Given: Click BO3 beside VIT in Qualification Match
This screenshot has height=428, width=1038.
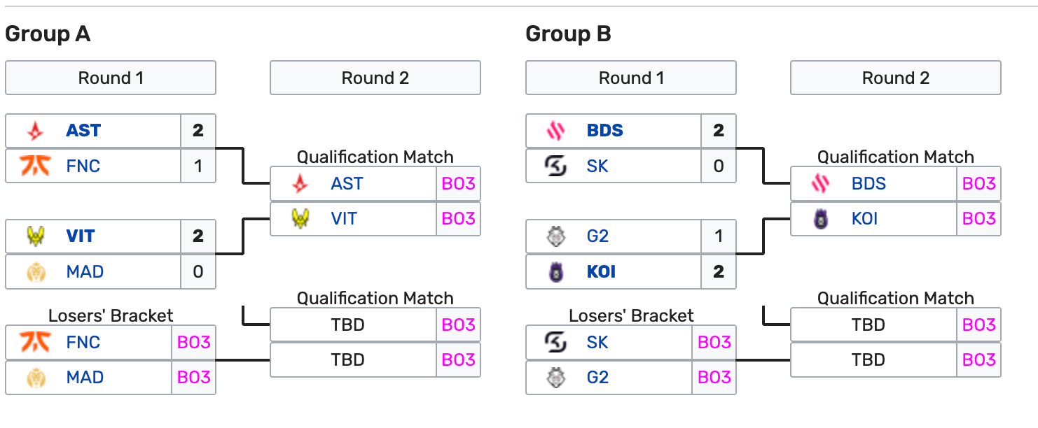Looking at the screenshot, I should (x=458, y=219).
